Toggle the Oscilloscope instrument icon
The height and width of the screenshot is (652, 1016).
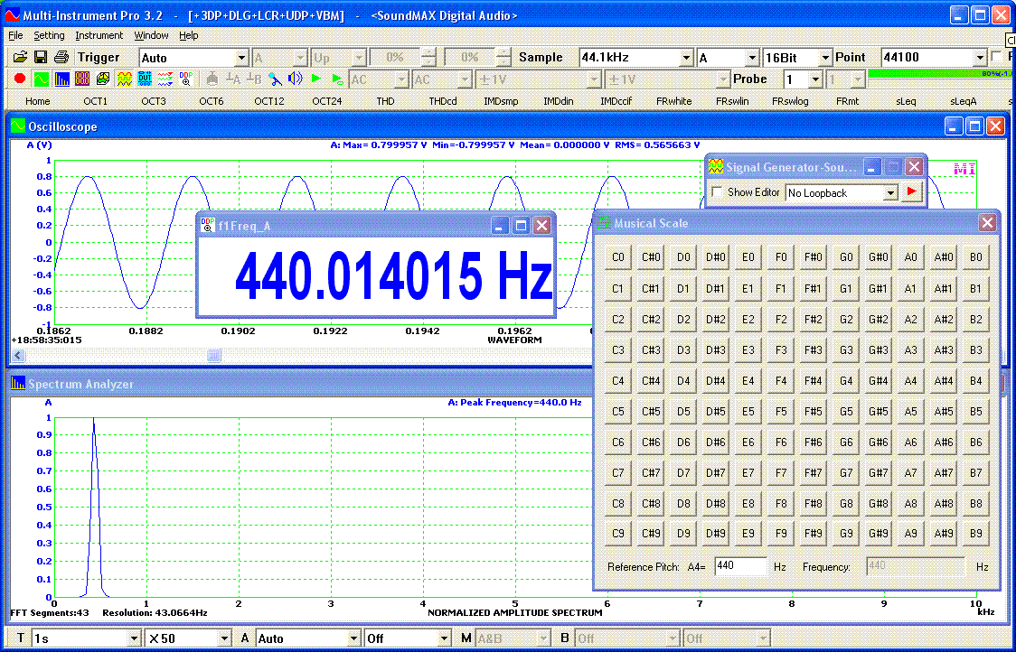coord(41,79)
